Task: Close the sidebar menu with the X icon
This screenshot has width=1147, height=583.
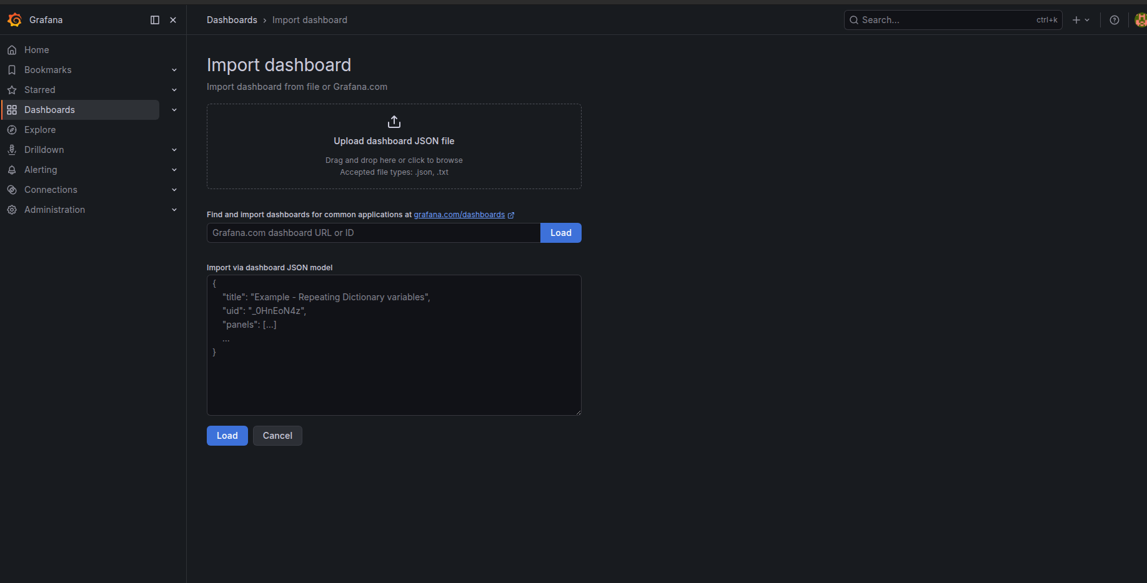Action: click(x=173, y=20)
